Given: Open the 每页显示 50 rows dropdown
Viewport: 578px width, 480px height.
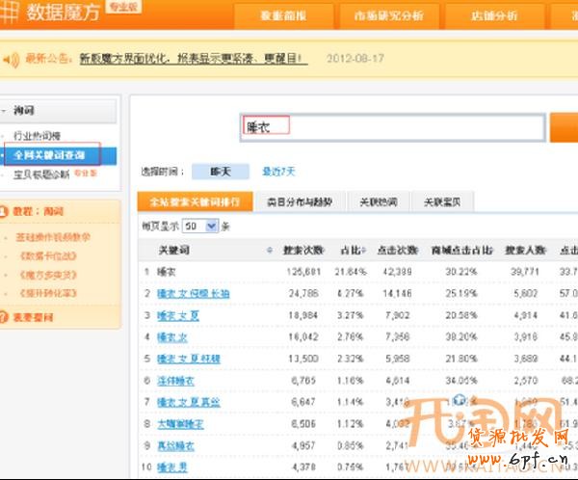Looking at the screenshot, I should click(x=199, y=226).
